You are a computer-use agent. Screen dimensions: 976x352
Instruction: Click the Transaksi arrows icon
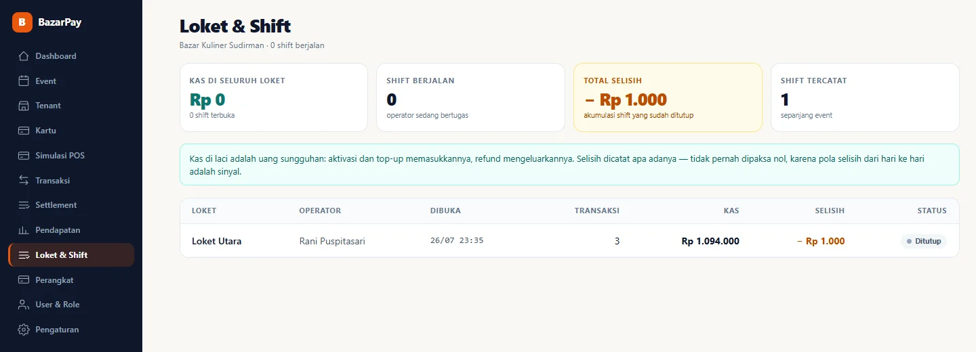click(x=24, y=181)
